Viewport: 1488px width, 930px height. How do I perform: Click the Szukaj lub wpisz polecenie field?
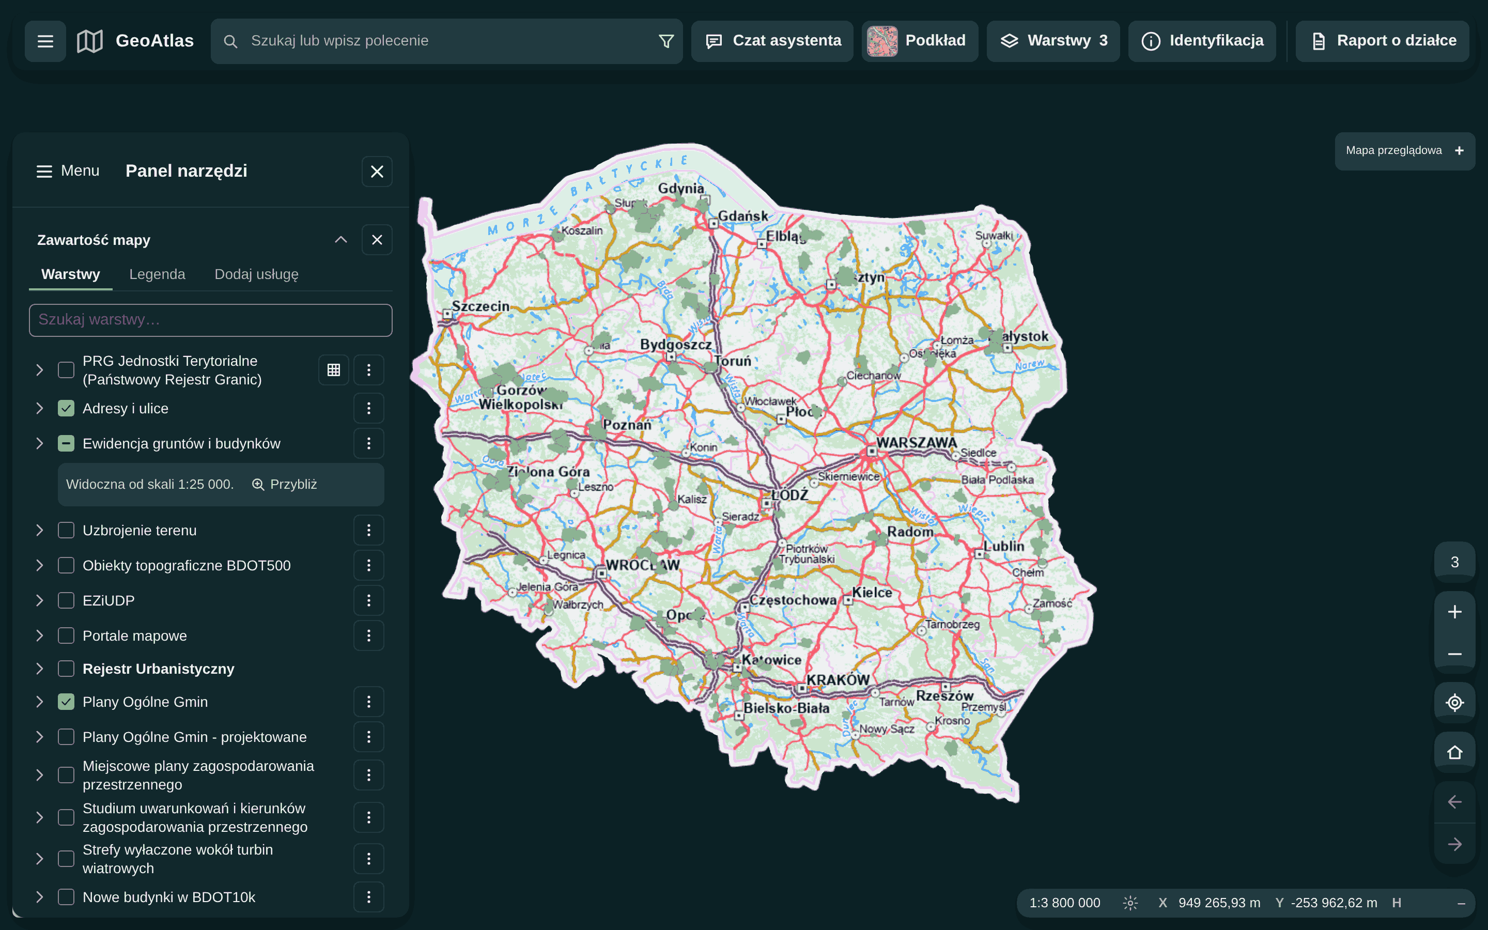(x=446, y=41)
